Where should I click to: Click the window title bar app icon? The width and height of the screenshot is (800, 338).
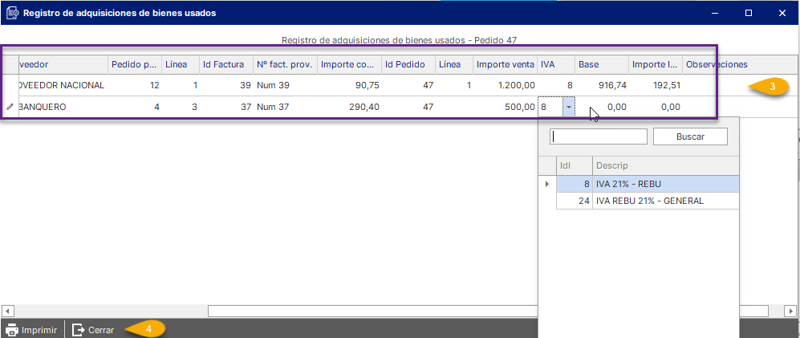(12, 14)
